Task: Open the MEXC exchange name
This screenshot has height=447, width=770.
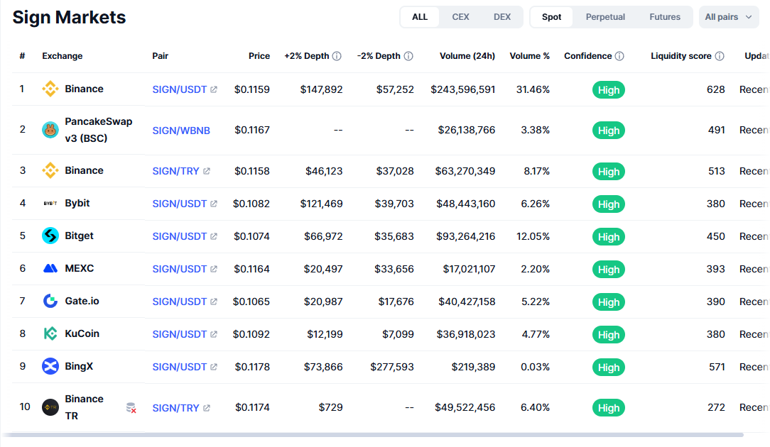Action: 80,268
